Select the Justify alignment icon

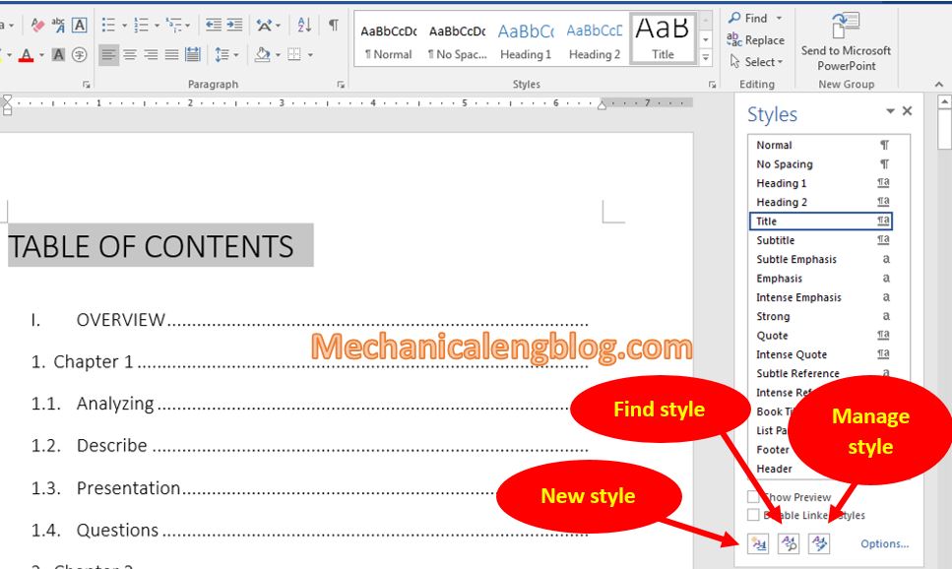171,56
